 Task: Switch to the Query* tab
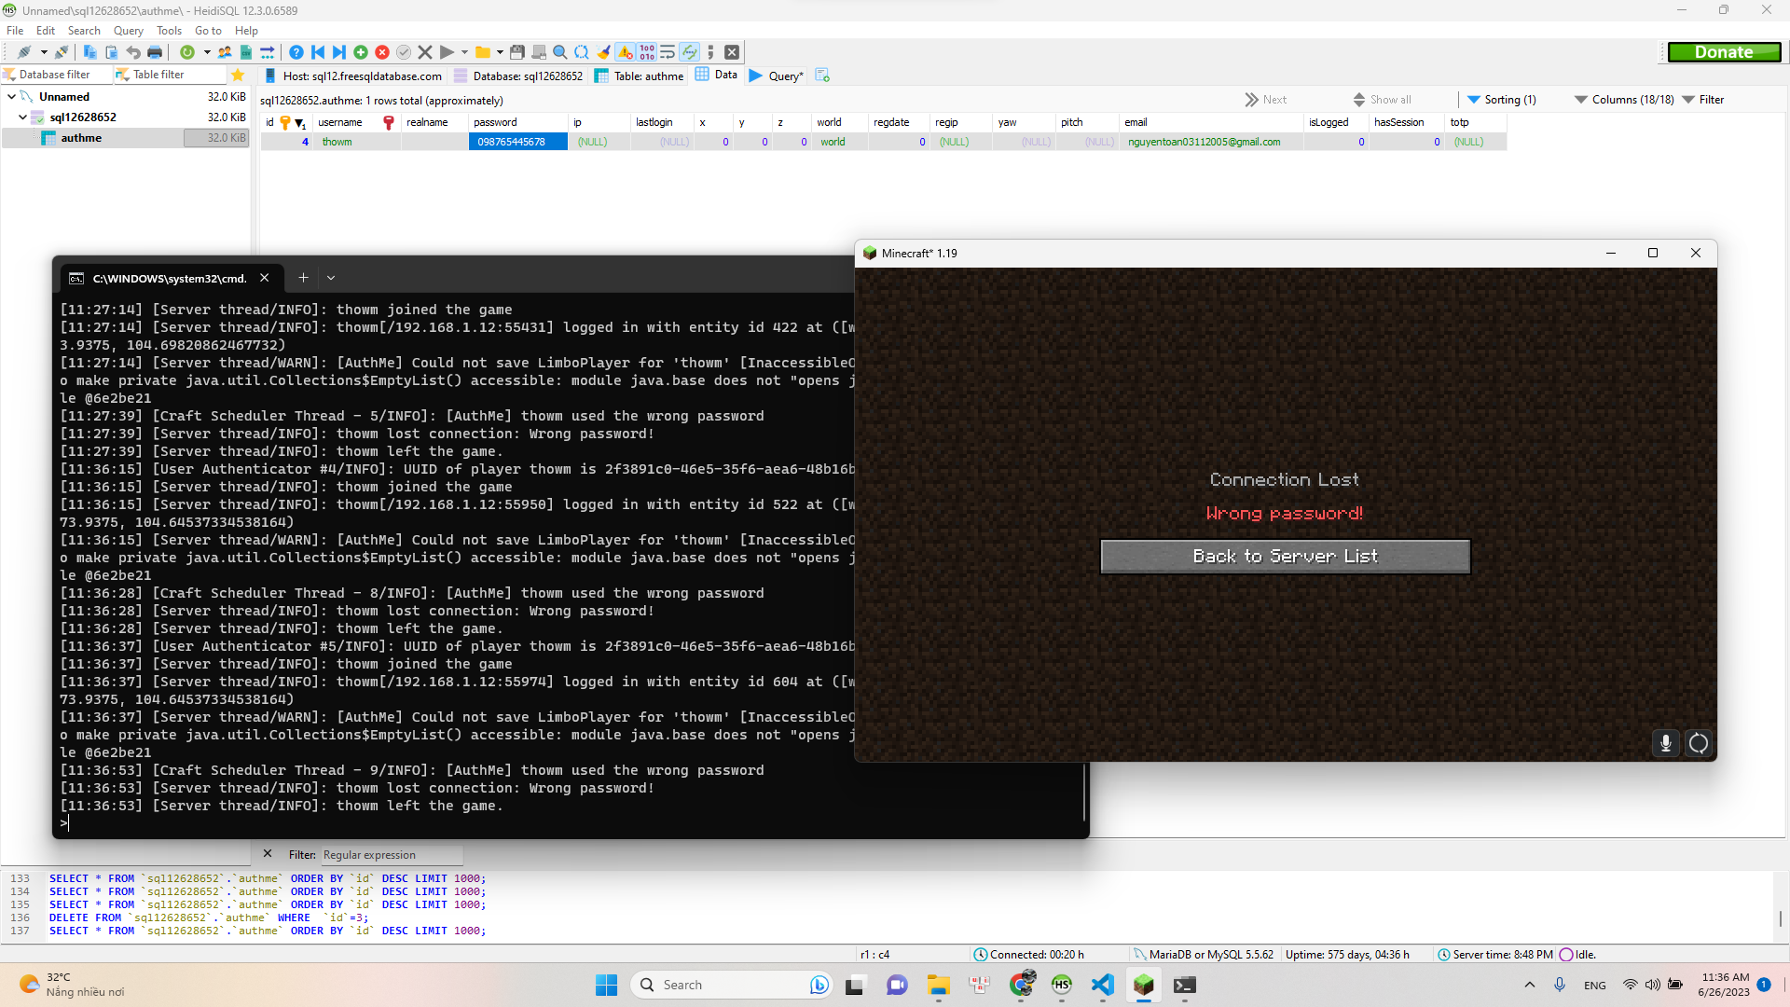pyautogui.click(x=777, y=76)
